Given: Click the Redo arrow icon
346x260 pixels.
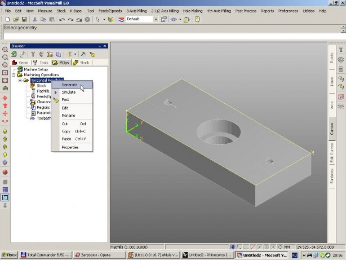Looking at the screenshot, I should (70, 19).
